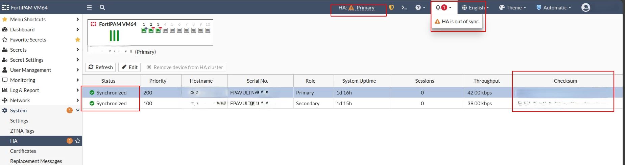Viewport: 625px width, 165px height.
Task: Select the Primary role table row
Action: pyautogui.click(x=352, y=92)
